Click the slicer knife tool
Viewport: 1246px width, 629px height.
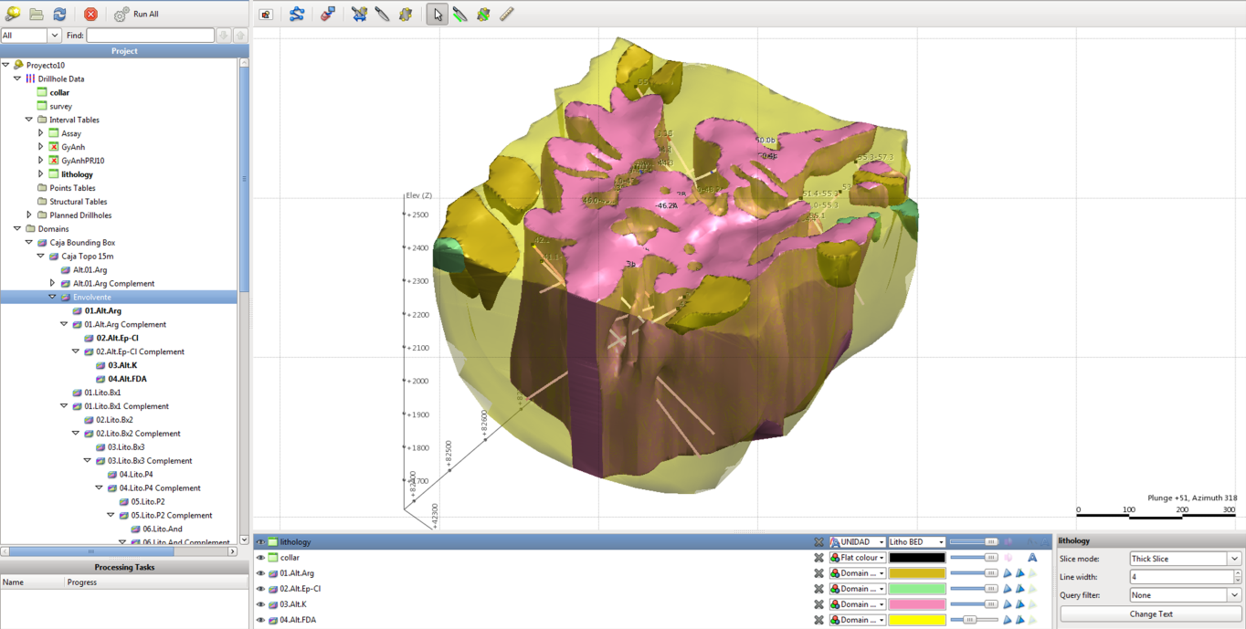382,15
